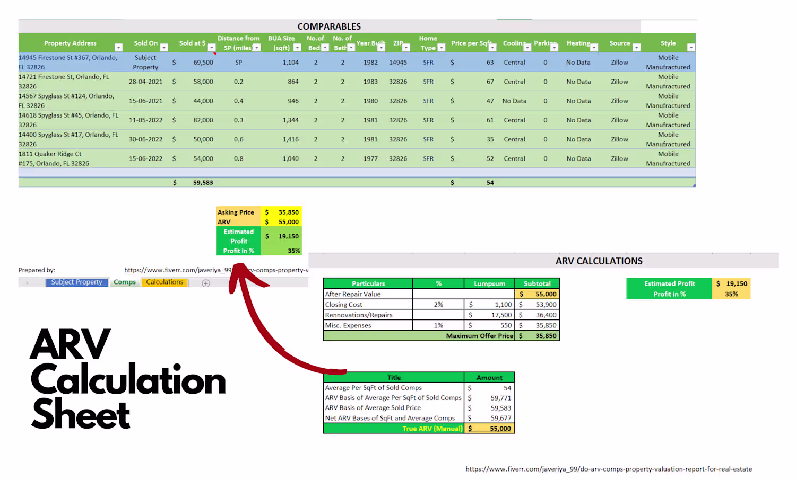Image resolution: width=796 pixels, height=480 pixels.
Task: Open the Parking column filter
Action: [x=554, y=48]
